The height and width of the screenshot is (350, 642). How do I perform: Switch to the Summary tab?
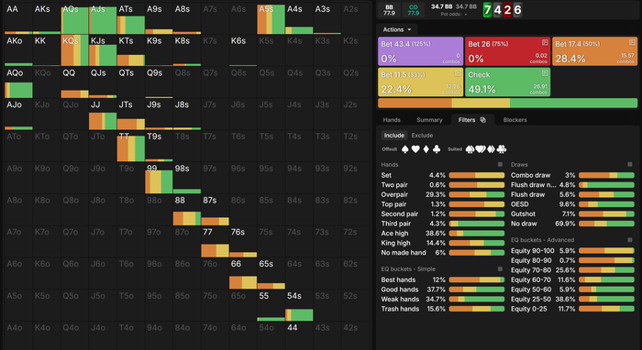coord(429,120)
